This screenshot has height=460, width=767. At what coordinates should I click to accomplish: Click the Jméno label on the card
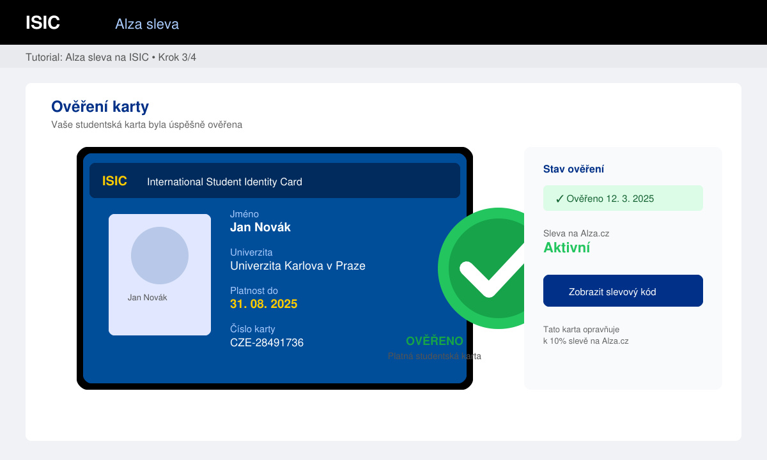tap(244, 214)
